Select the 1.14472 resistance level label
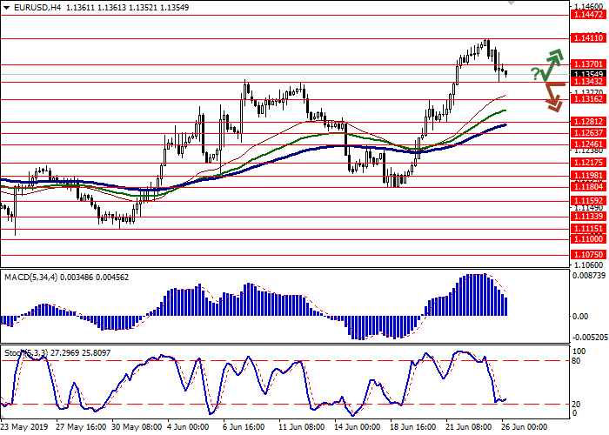Viewport: 609px width, 435px height. 586,15
